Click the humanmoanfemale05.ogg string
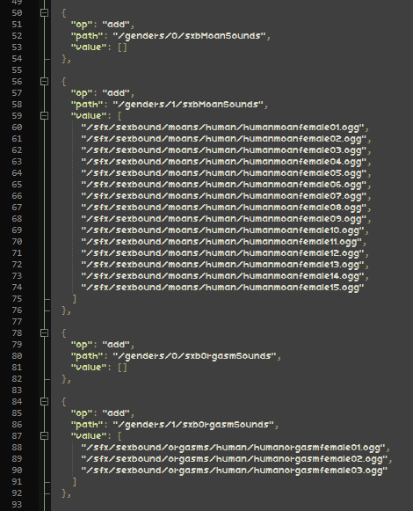The image size is (413, 511). (x=224, y=173)
